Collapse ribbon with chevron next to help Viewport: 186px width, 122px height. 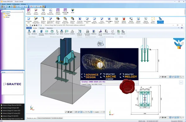point(179,28)
